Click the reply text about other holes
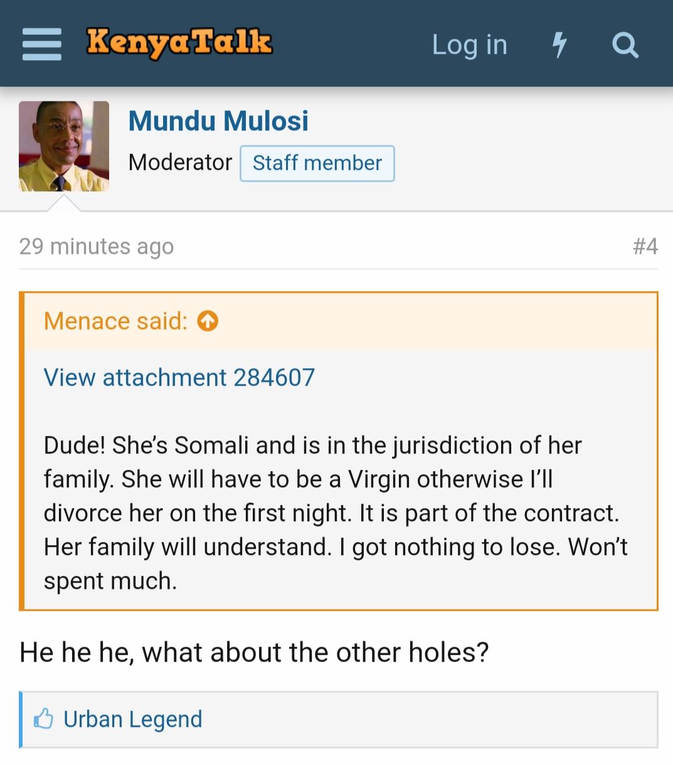 point(254,652)
